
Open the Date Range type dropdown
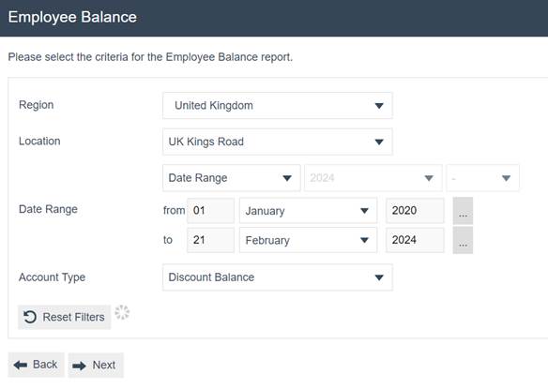coord(232,178)
